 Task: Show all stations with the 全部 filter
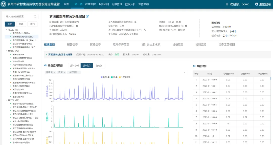pyautogui.click(x=10, y=24)
